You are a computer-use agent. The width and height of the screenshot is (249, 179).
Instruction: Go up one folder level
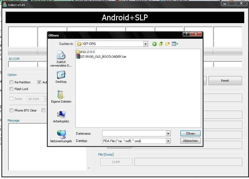pos(161,44)
